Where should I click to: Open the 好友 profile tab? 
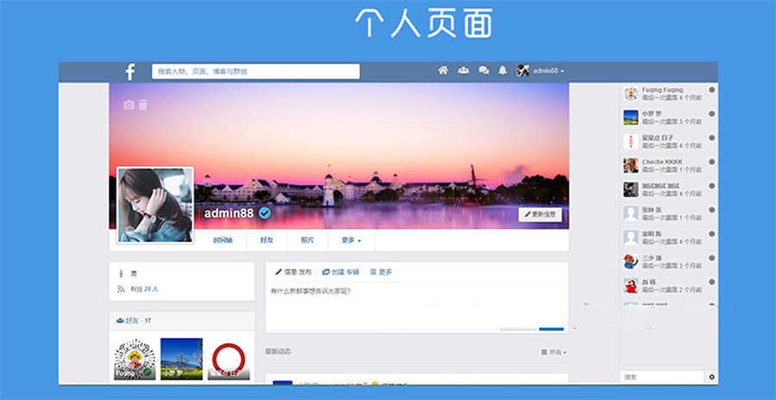(267, 241)
